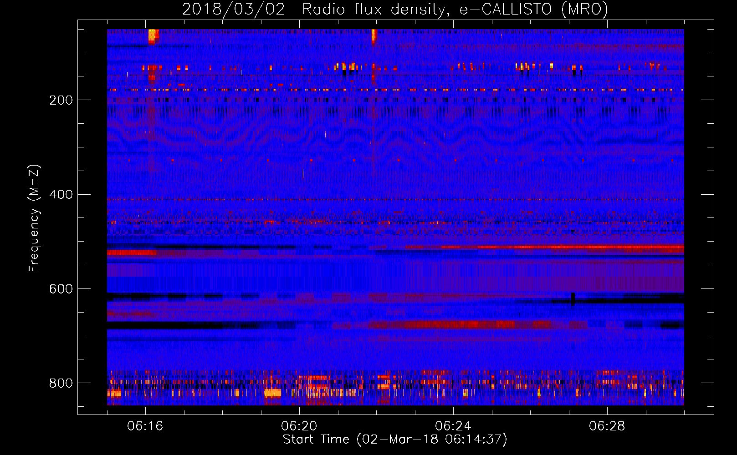The image size is (737, 455).
Task: Click the 'Start Time (02-Mar-18 06:14:37)' label
Action: (395, 440)
